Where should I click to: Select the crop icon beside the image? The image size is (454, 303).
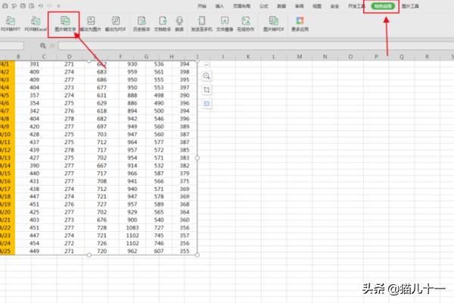click(207, 89)
